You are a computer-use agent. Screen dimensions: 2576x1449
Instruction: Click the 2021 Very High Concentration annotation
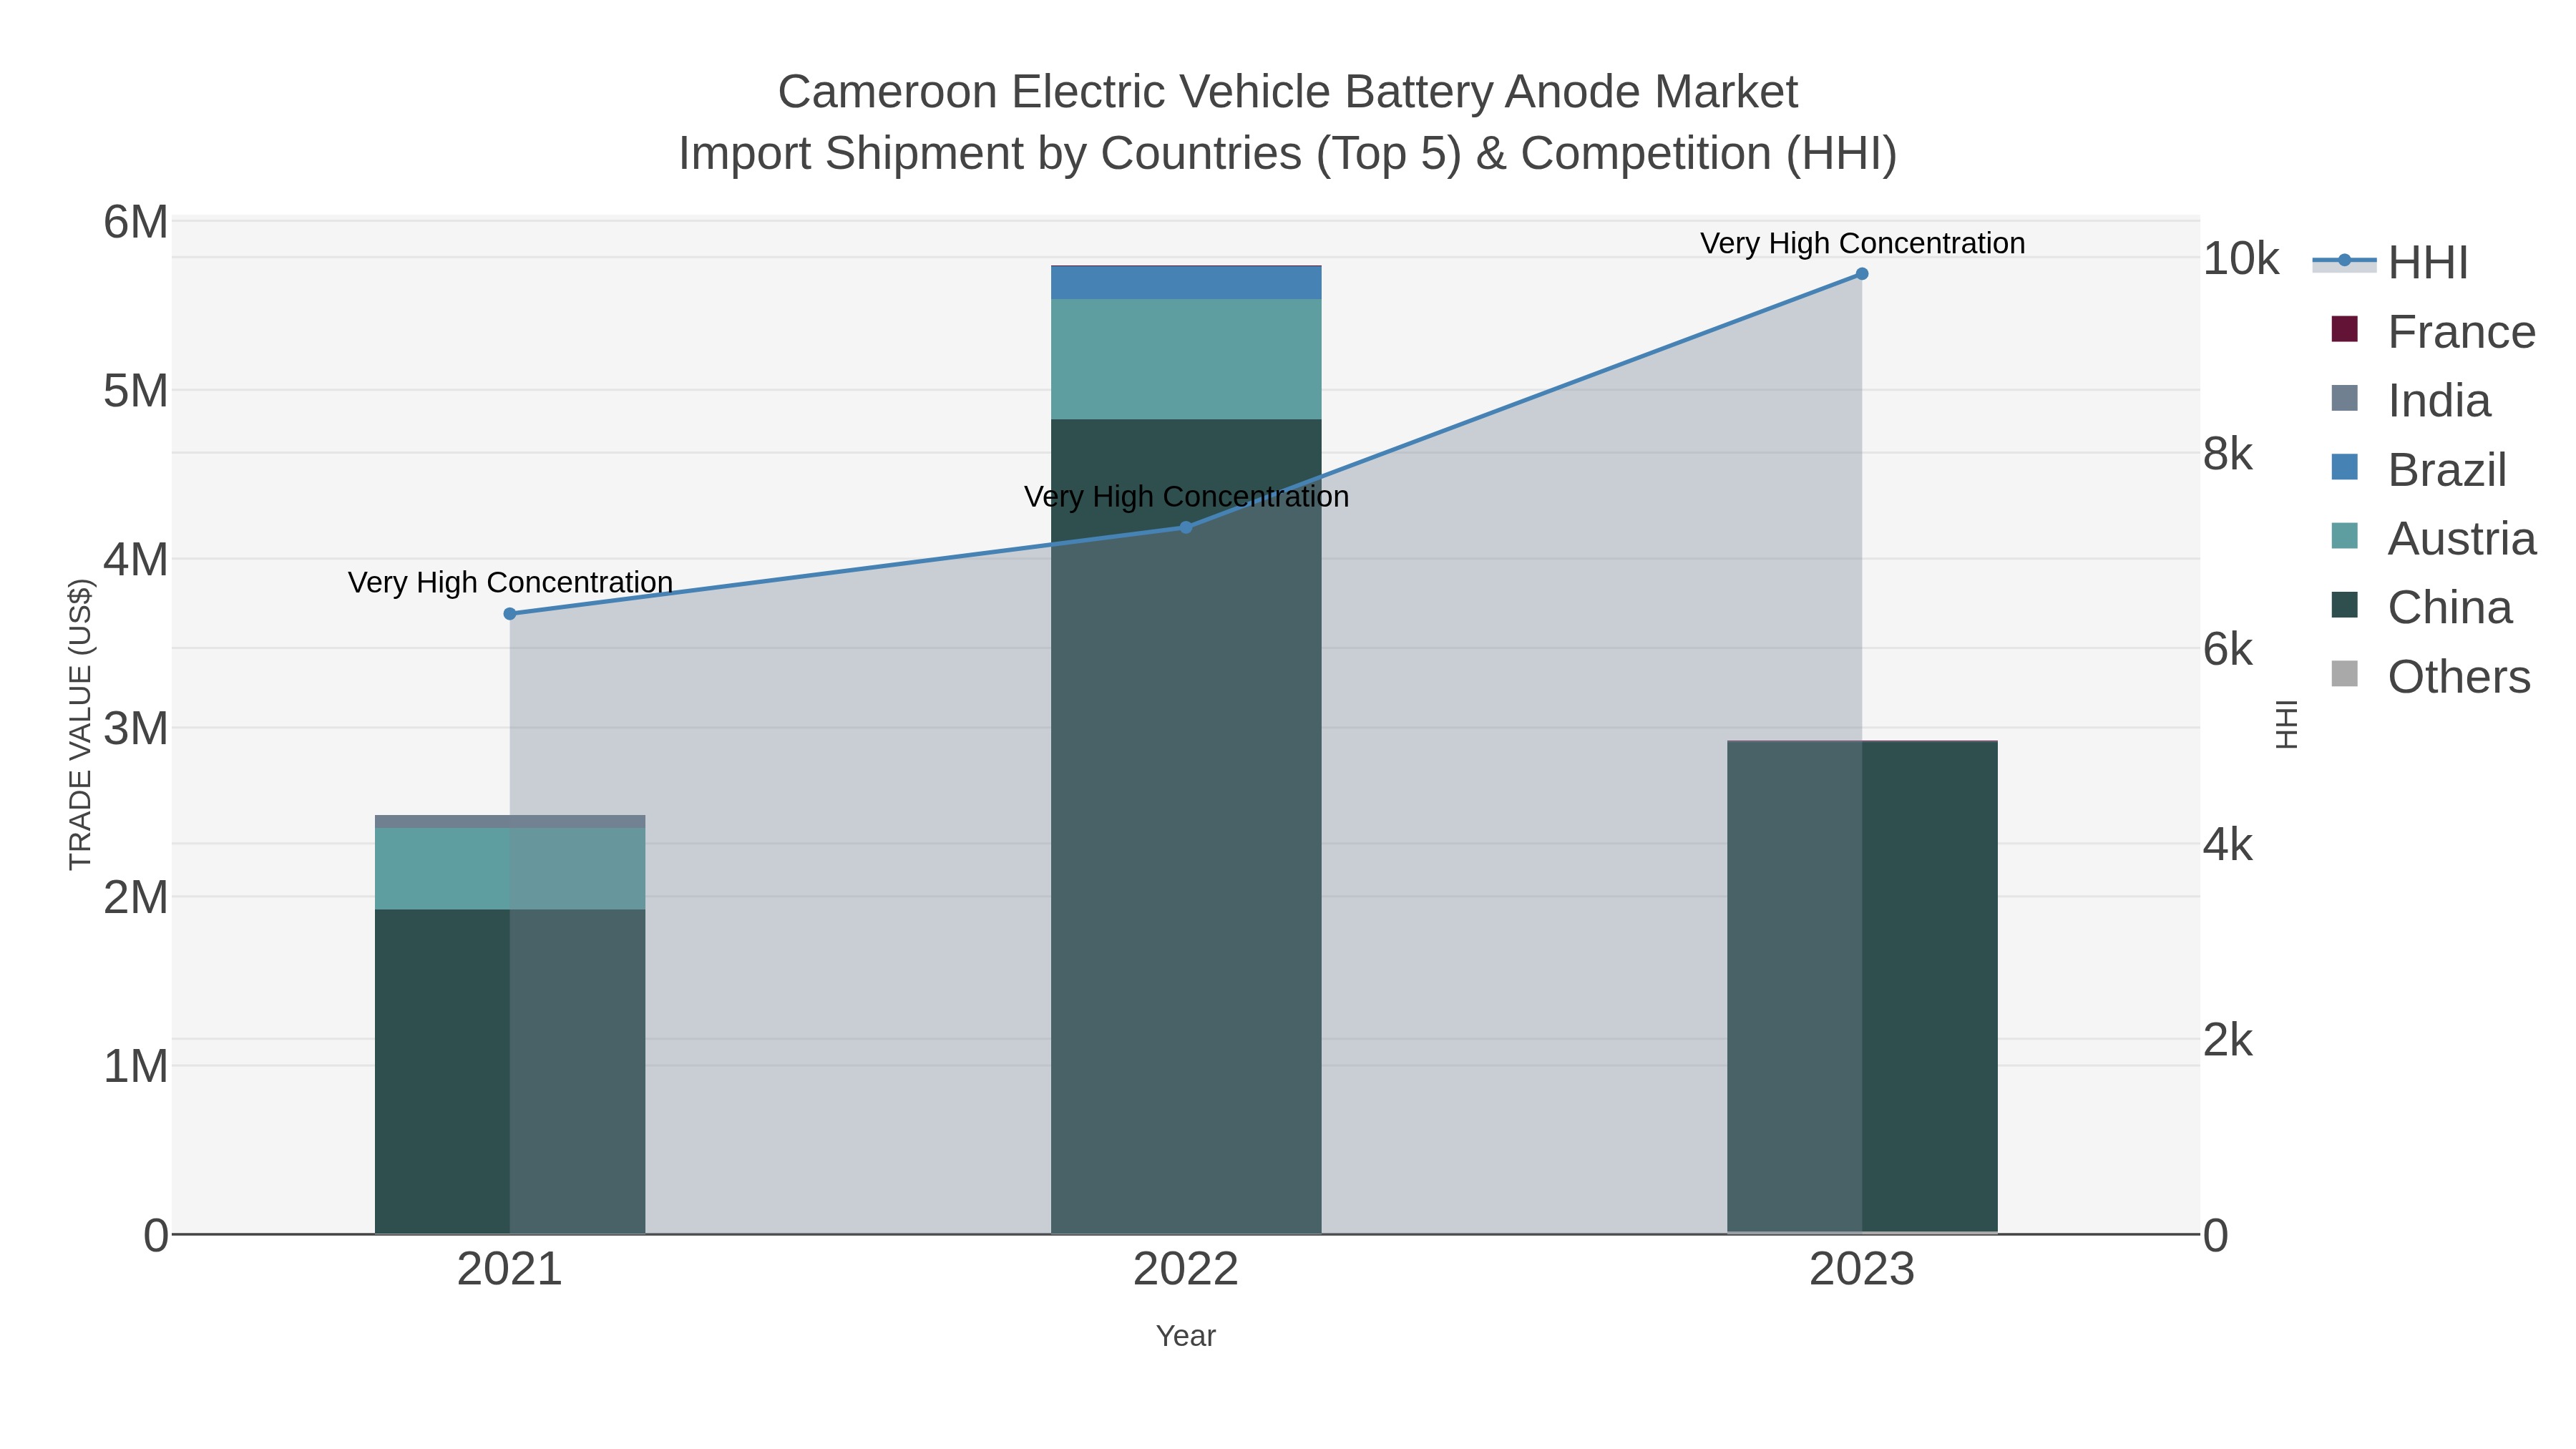point(510,582)
